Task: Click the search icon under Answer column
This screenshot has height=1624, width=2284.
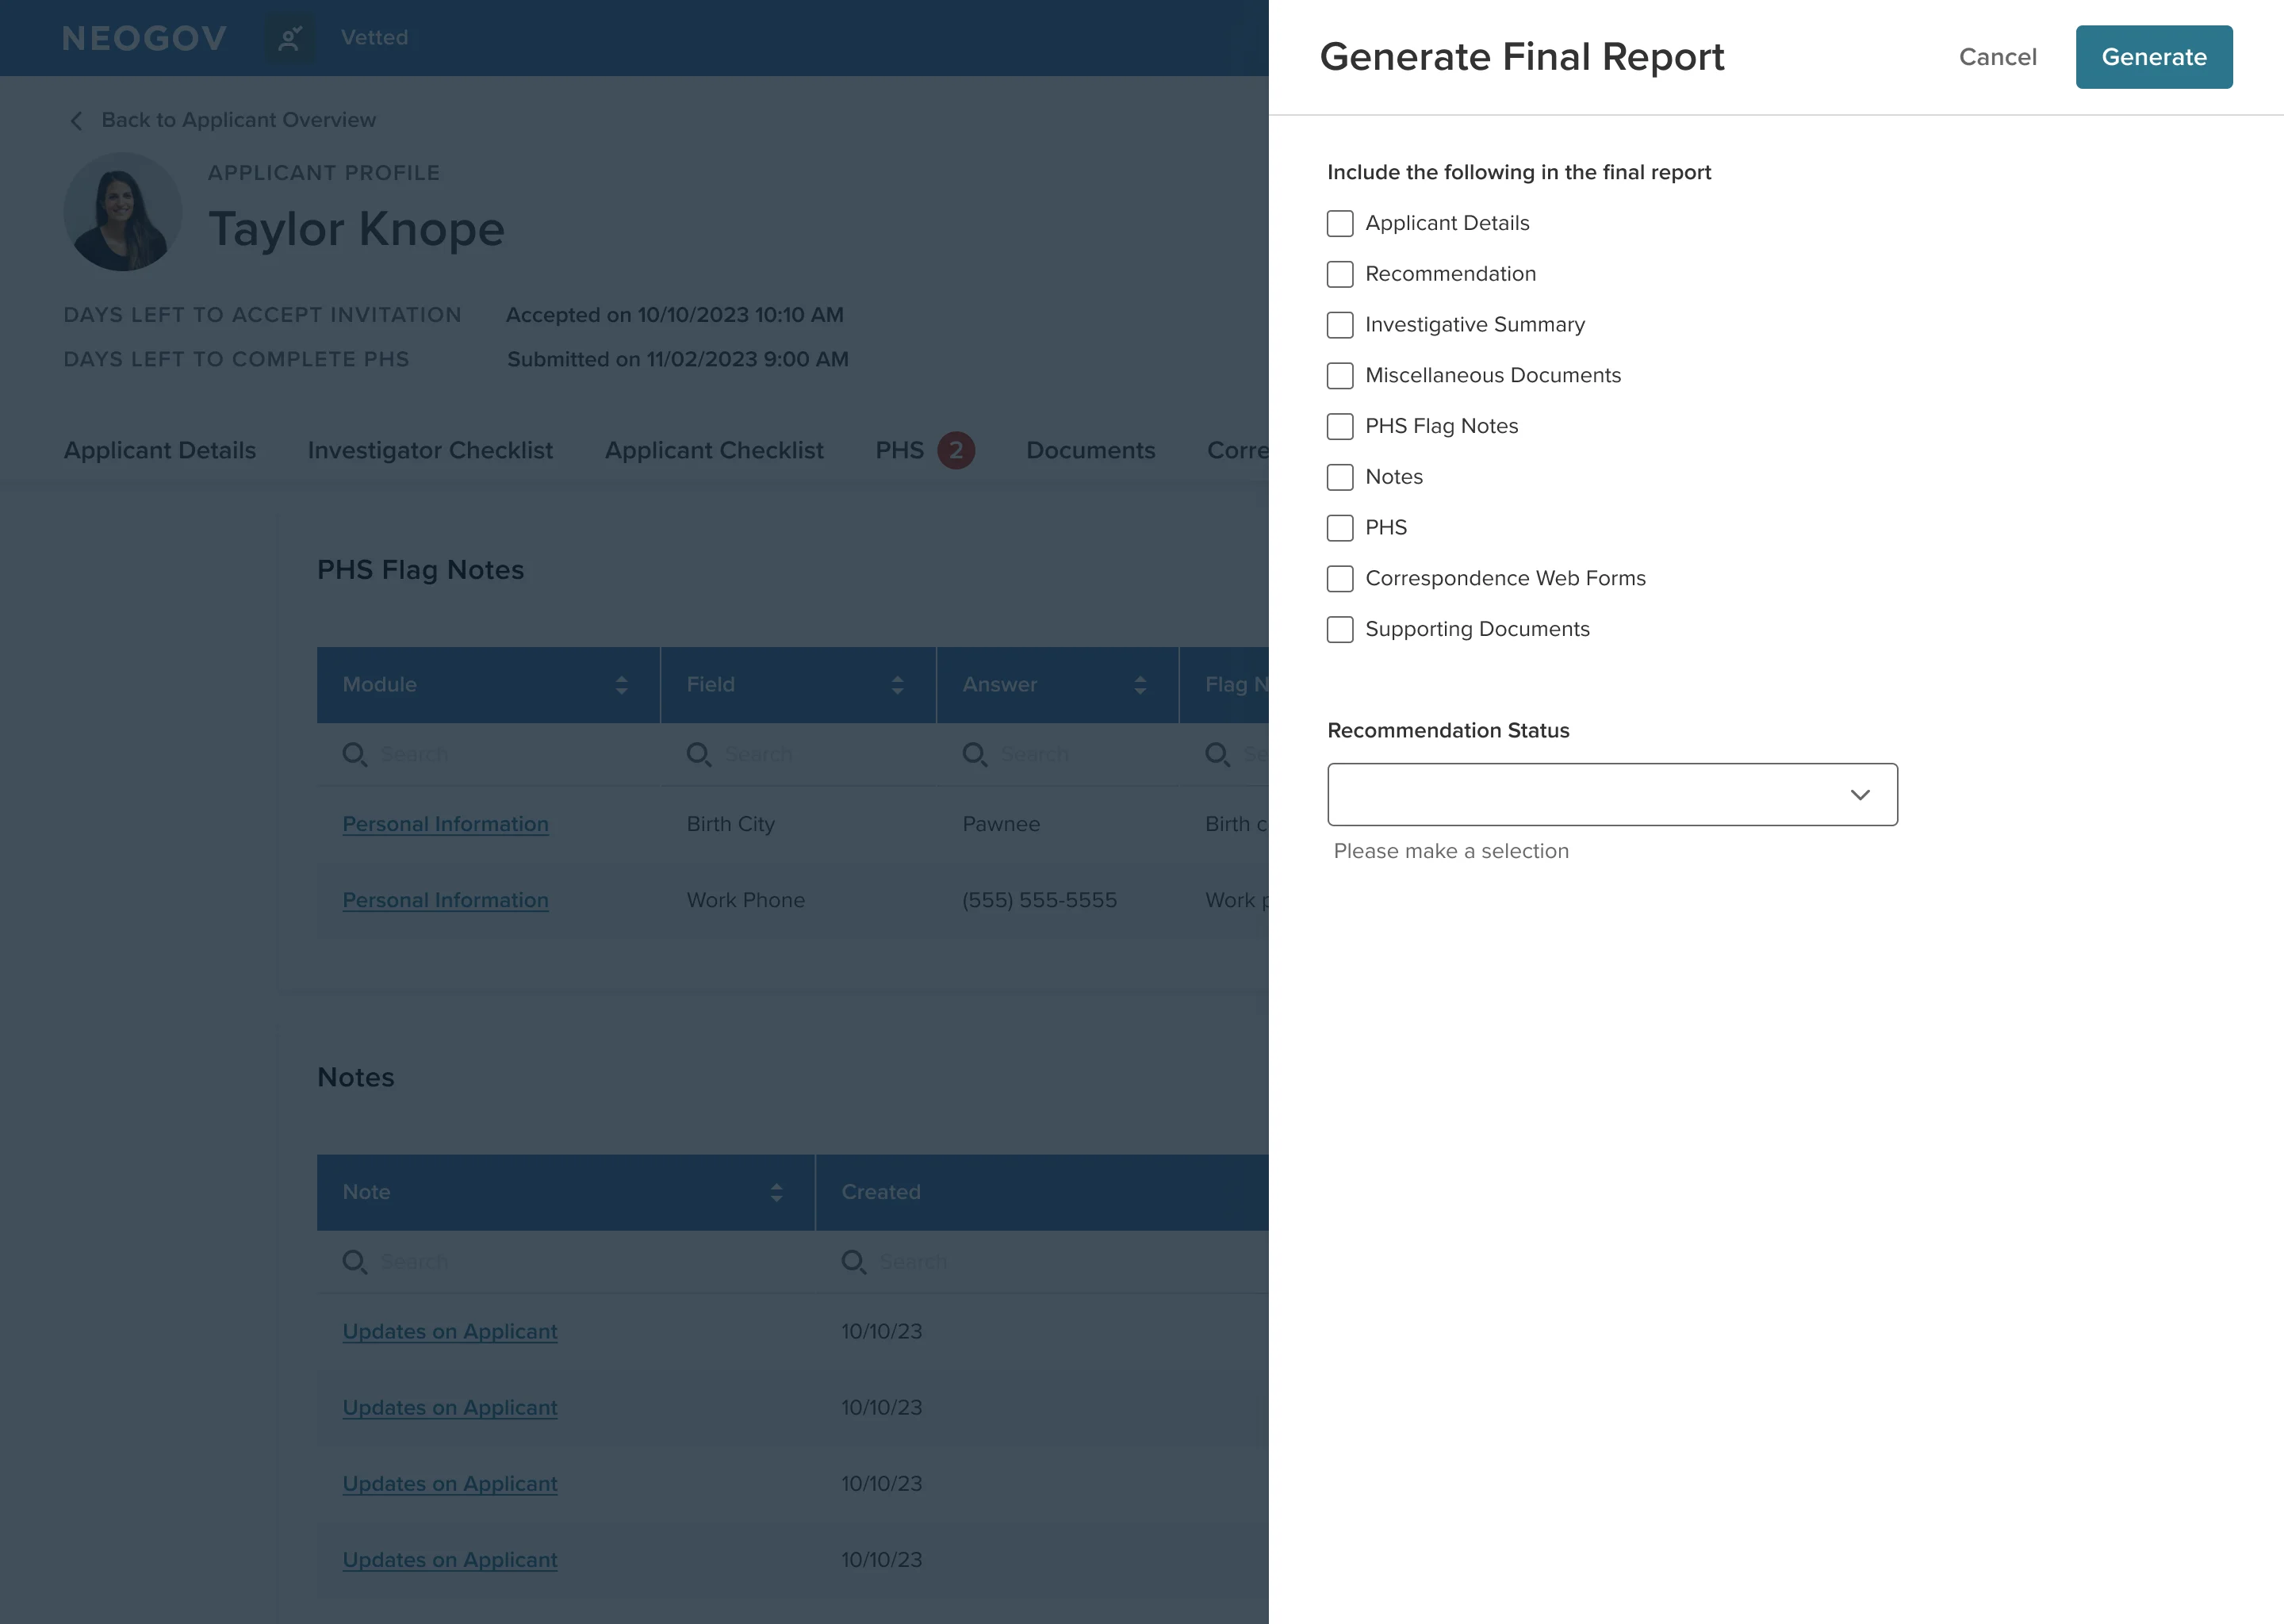Action: point(975,754)
